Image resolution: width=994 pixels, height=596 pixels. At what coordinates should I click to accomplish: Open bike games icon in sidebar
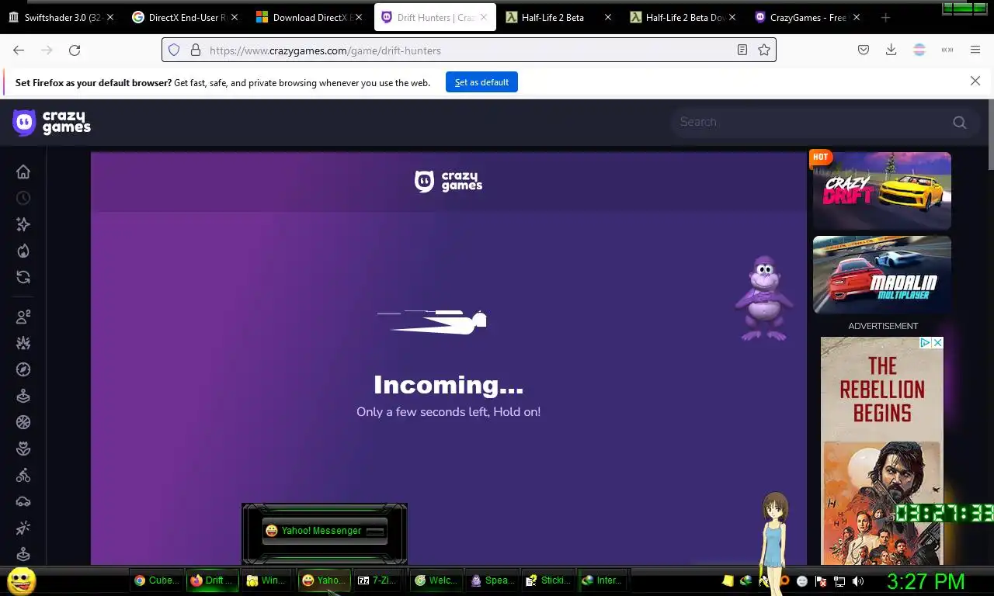pos(23,475)
